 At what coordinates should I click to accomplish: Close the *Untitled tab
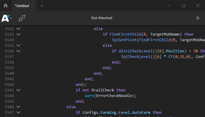coord(32,6)
